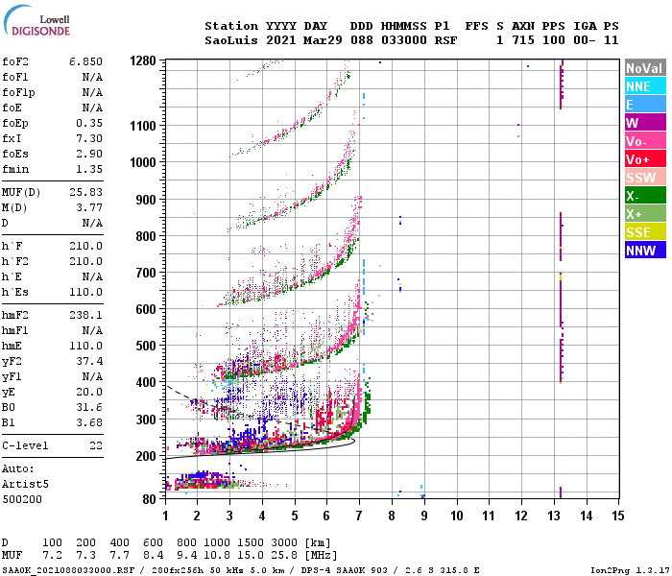The height and width of the screenshot is (576, 672).
Task: Click the SAA0K_2021088033000.RSF file name
Action: 68,570
